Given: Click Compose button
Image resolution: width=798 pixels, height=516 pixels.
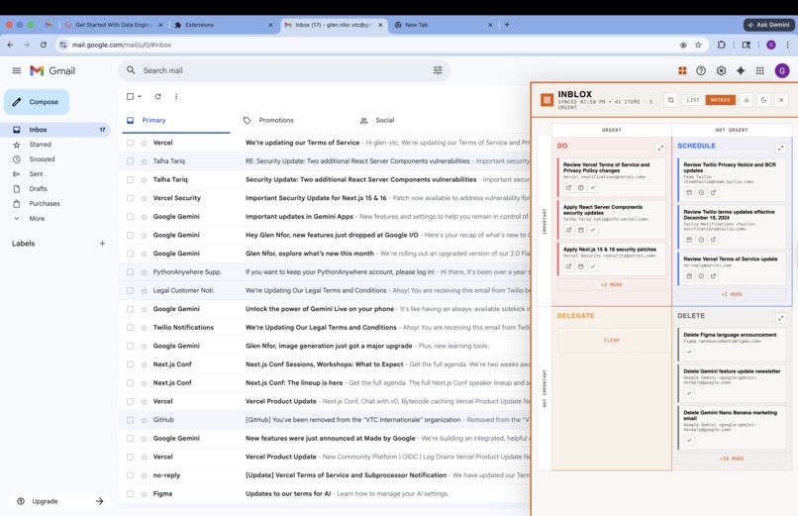Looking at the screenshot, I should 37,102.
